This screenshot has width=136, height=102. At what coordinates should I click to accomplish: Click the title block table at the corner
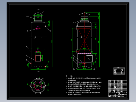pyautogui.click(x=117, y=89)
